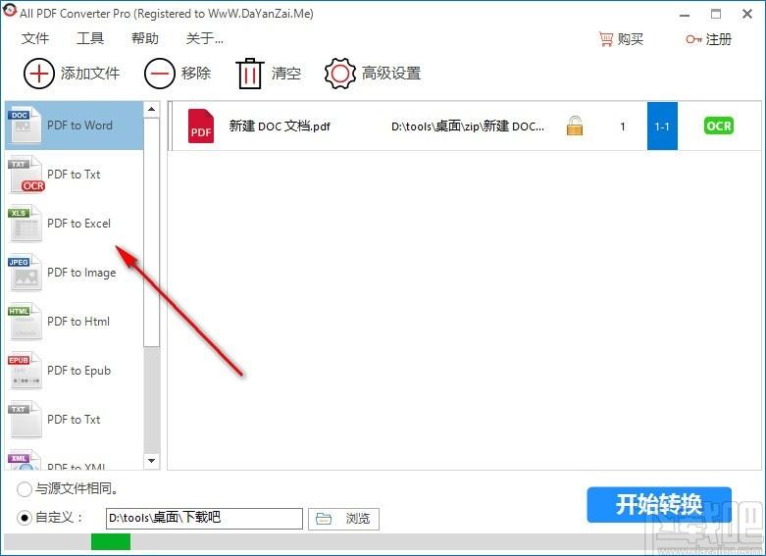Click the red PDF file icon in the list
Screen dimensions: 766x556
click(x=201, y=126)
